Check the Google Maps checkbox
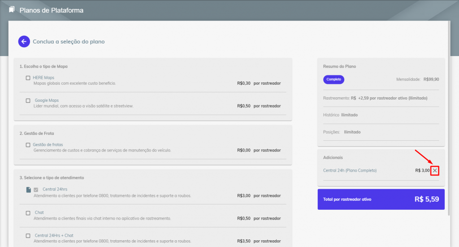 coord(28,101)
